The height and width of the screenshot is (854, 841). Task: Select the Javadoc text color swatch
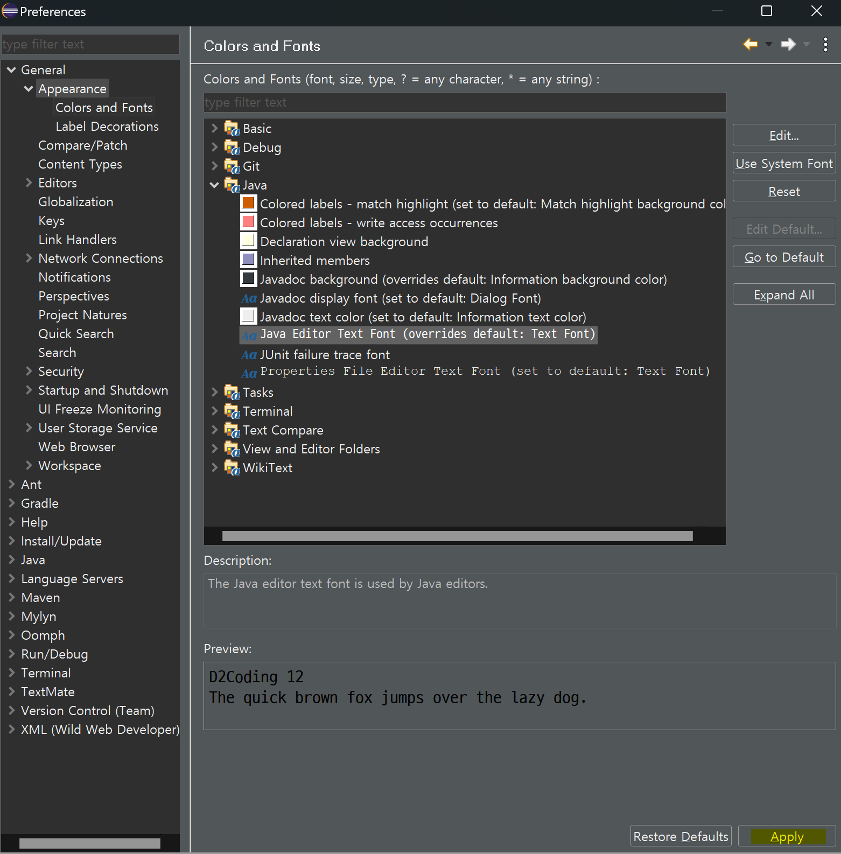coord(248,316)
